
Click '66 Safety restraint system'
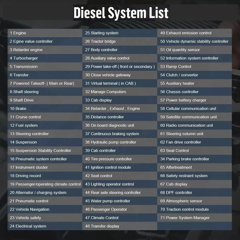point(194,176)
